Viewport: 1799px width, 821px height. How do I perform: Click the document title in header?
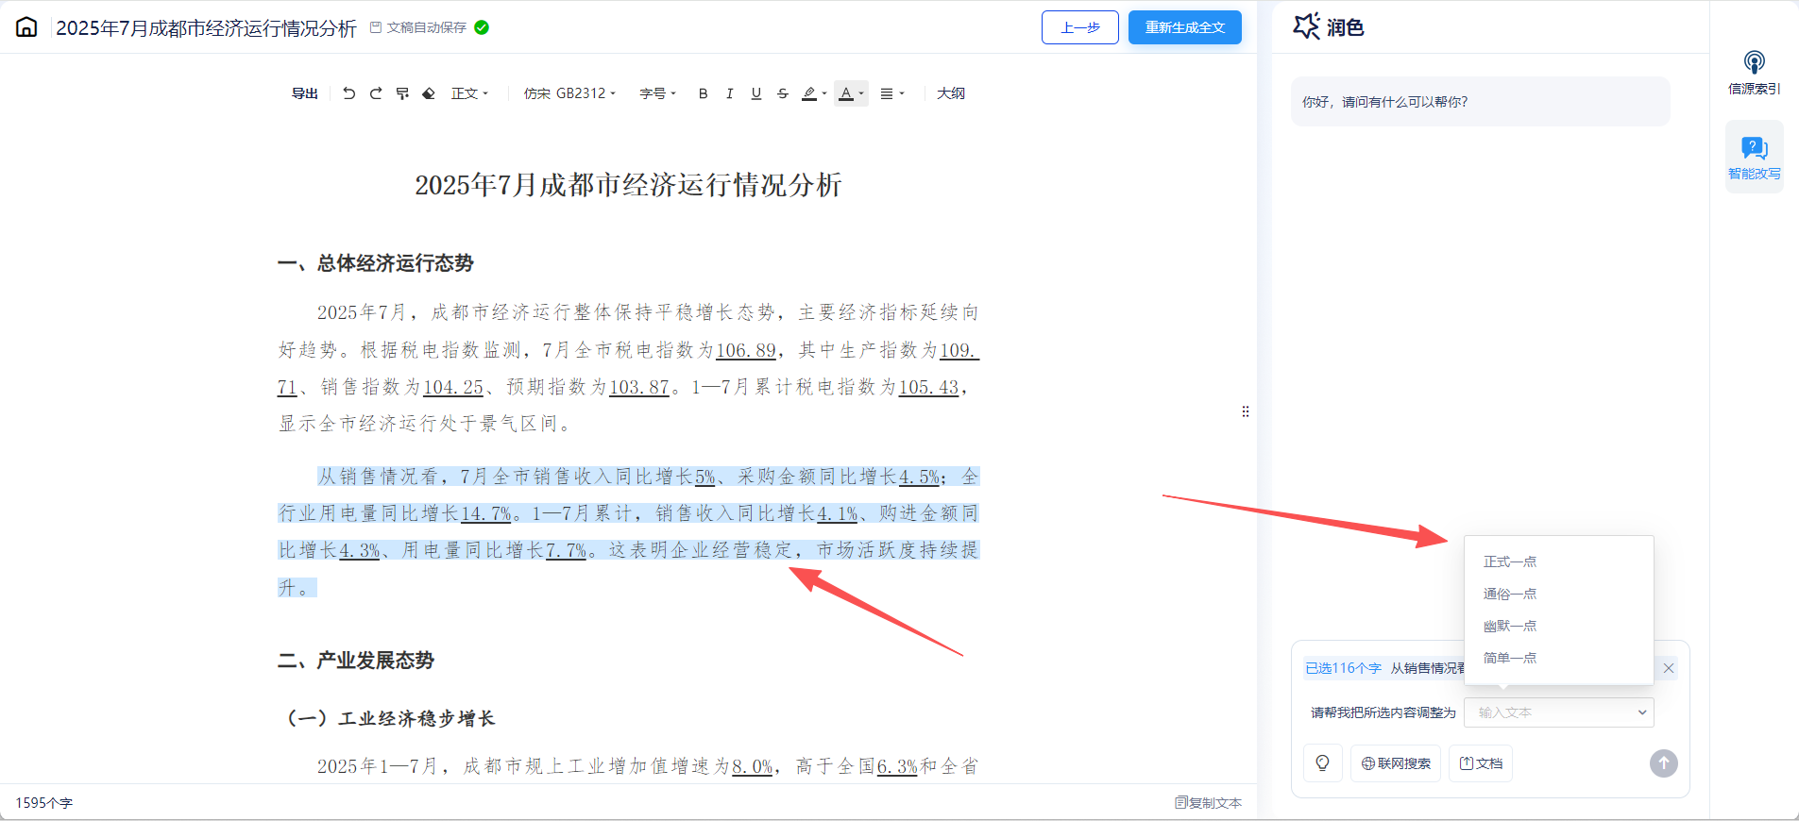[x=206, y=28]
